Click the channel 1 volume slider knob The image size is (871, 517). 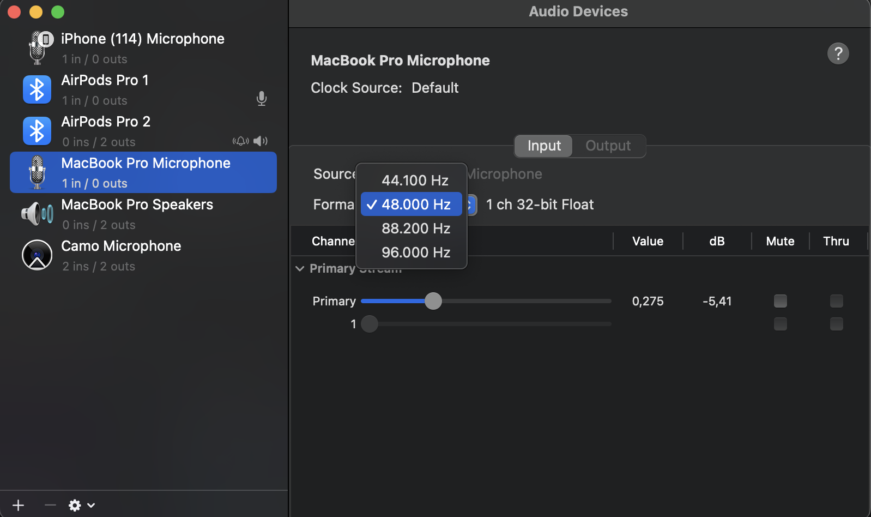(370, 324)
